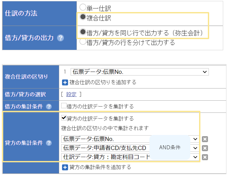Uncheck 貸方の仕訳データを集計する checkbox
The height and width of the screenshot is (175, 228).
pos(64,118)
